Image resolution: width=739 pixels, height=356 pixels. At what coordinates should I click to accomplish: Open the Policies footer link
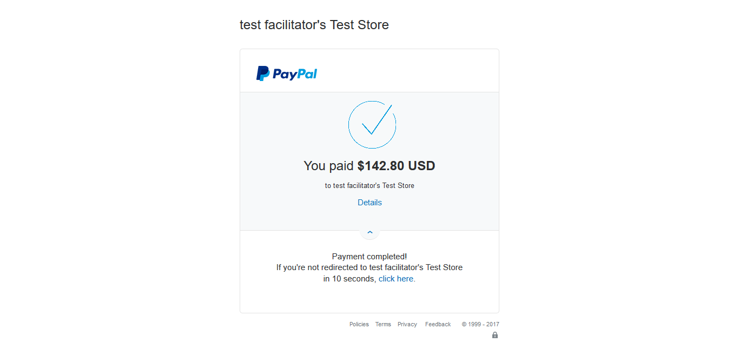pyautogui.click(x=359, y=324)
